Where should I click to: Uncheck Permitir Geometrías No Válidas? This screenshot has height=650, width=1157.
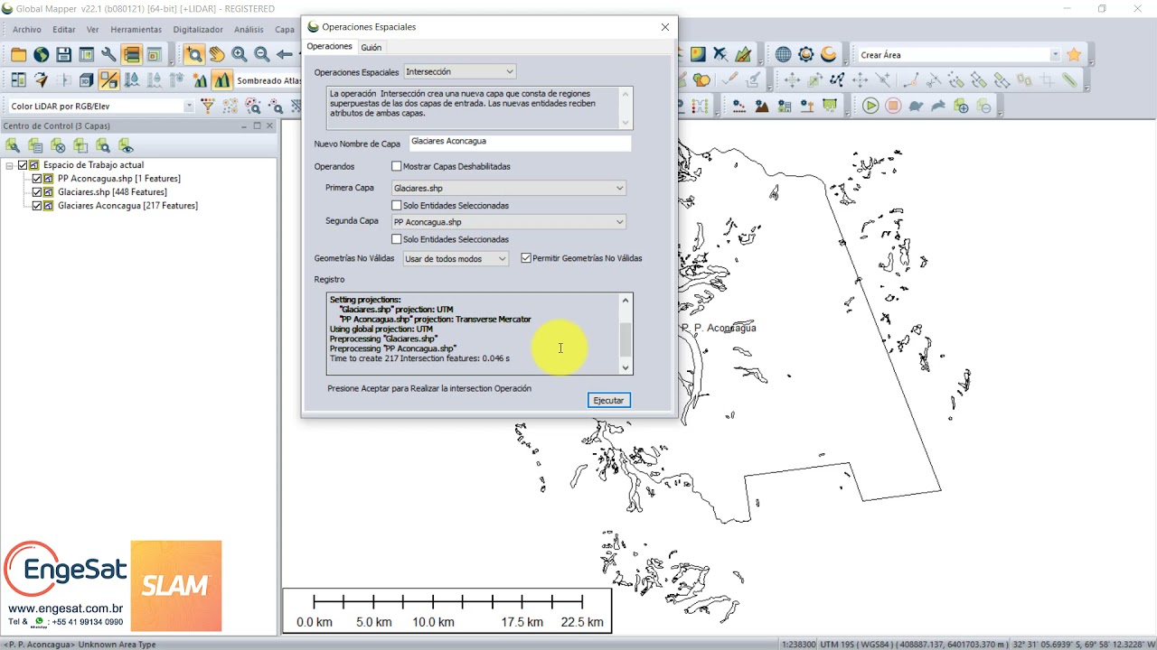pos(526,258)
